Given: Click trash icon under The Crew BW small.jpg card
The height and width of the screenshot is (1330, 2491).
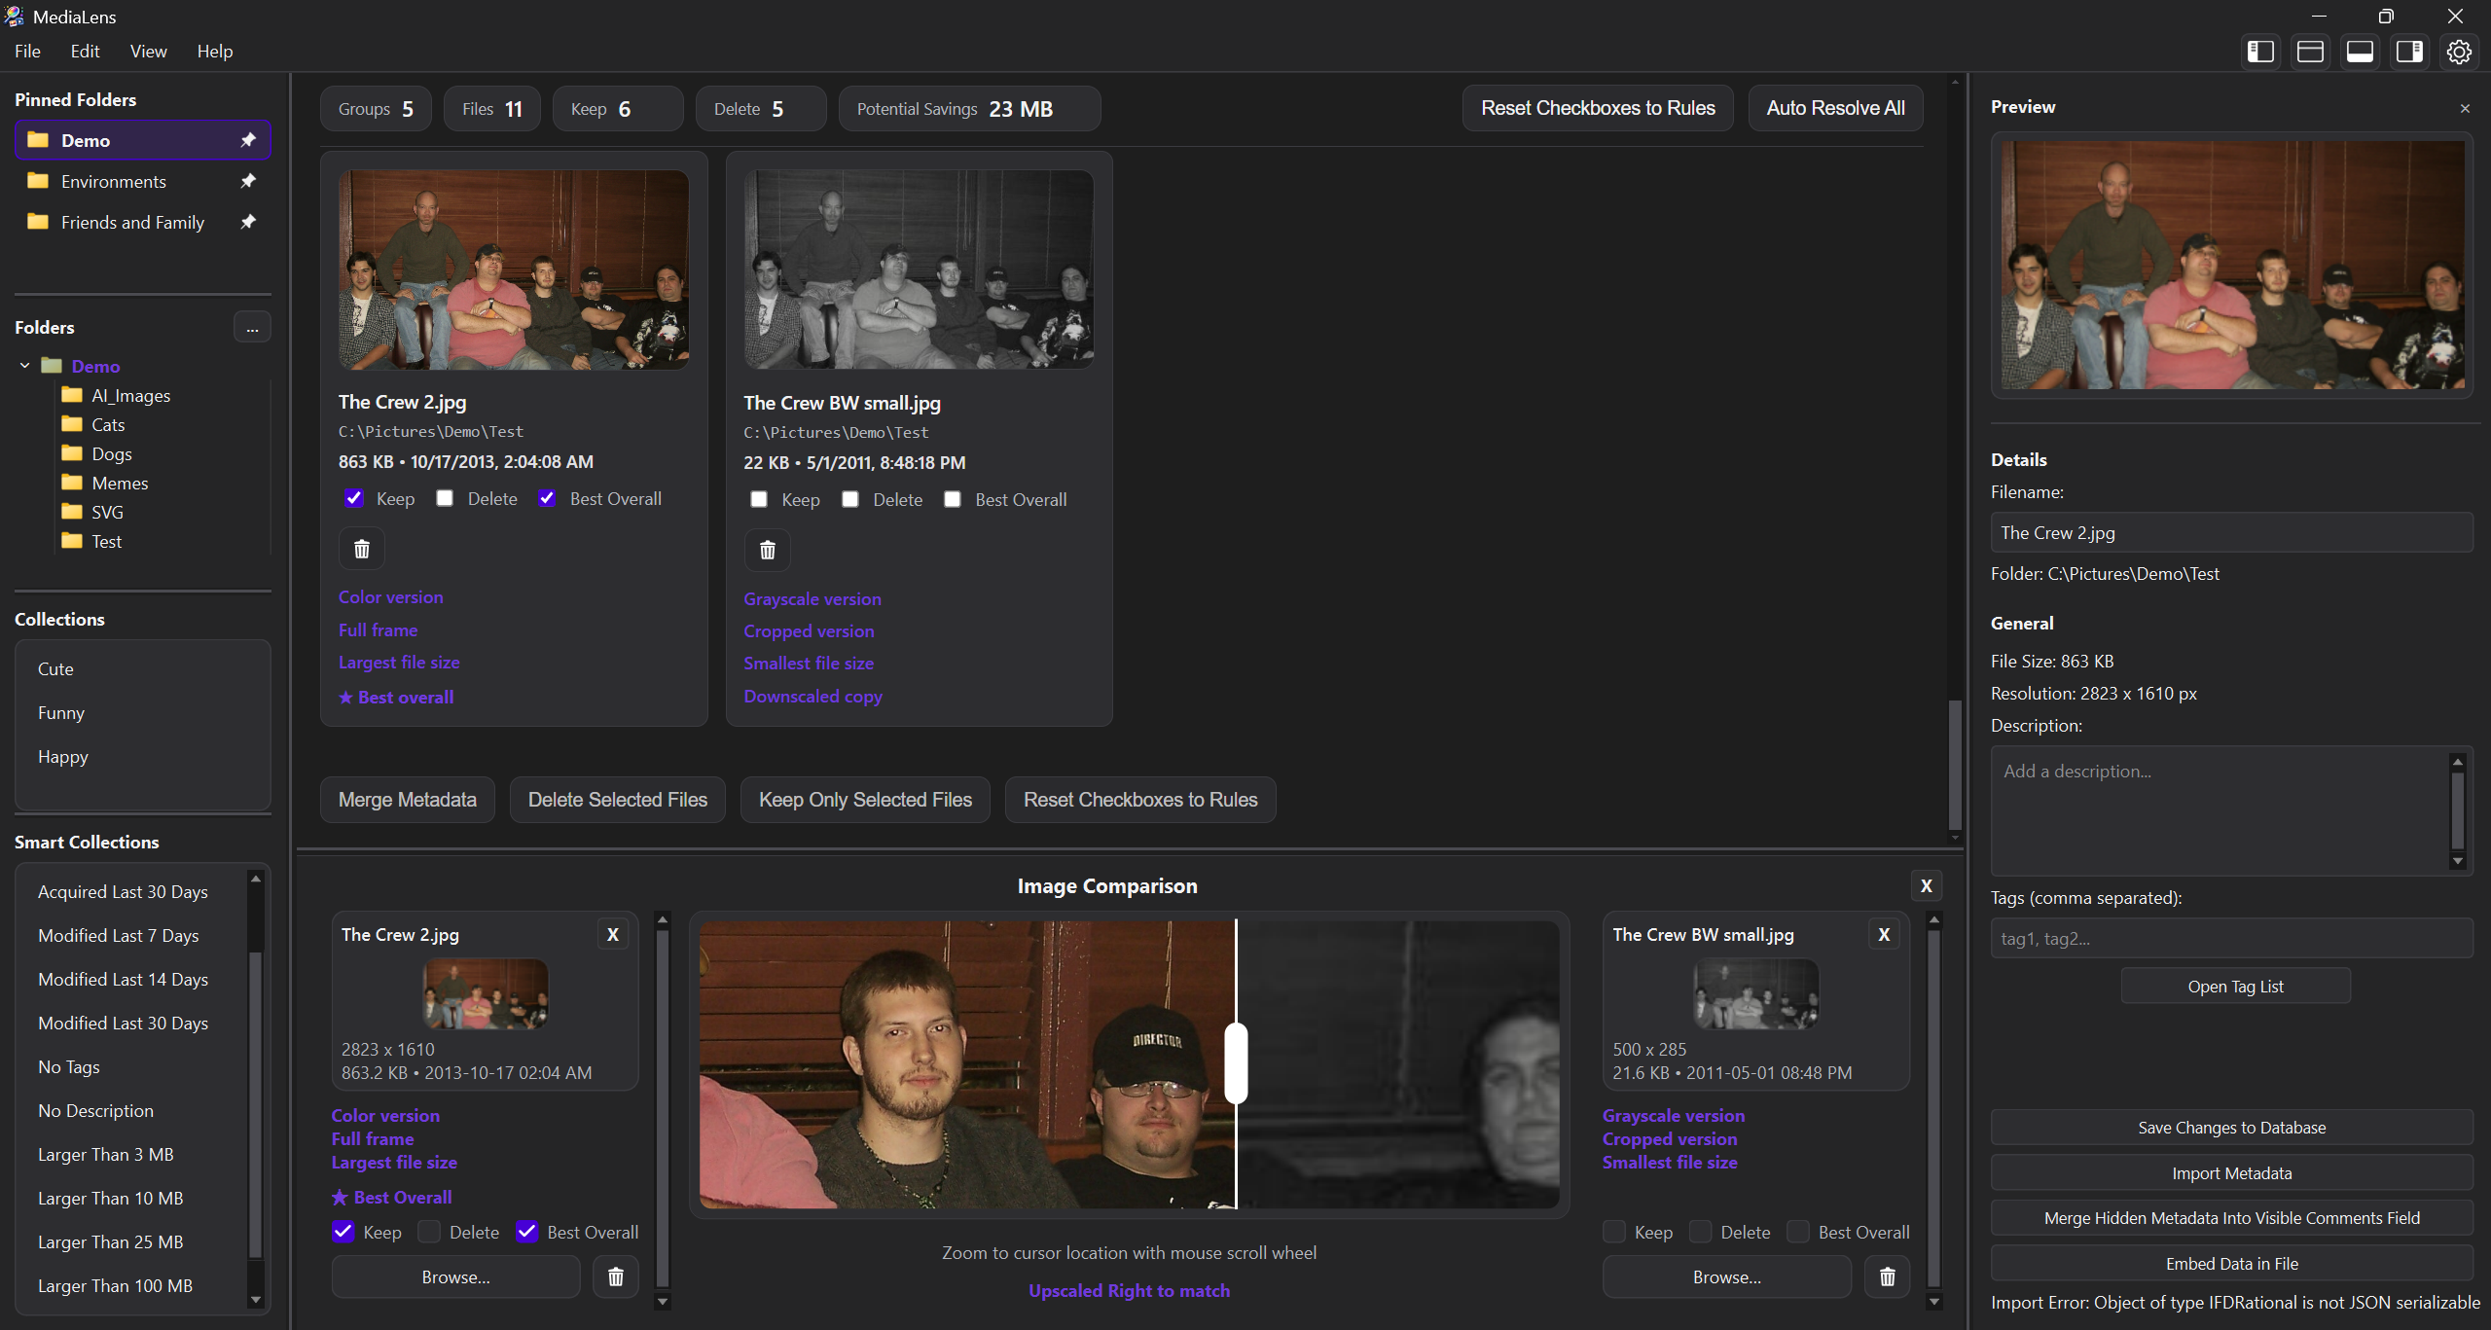Looking at the screenshot, I should tap(768, 551).
